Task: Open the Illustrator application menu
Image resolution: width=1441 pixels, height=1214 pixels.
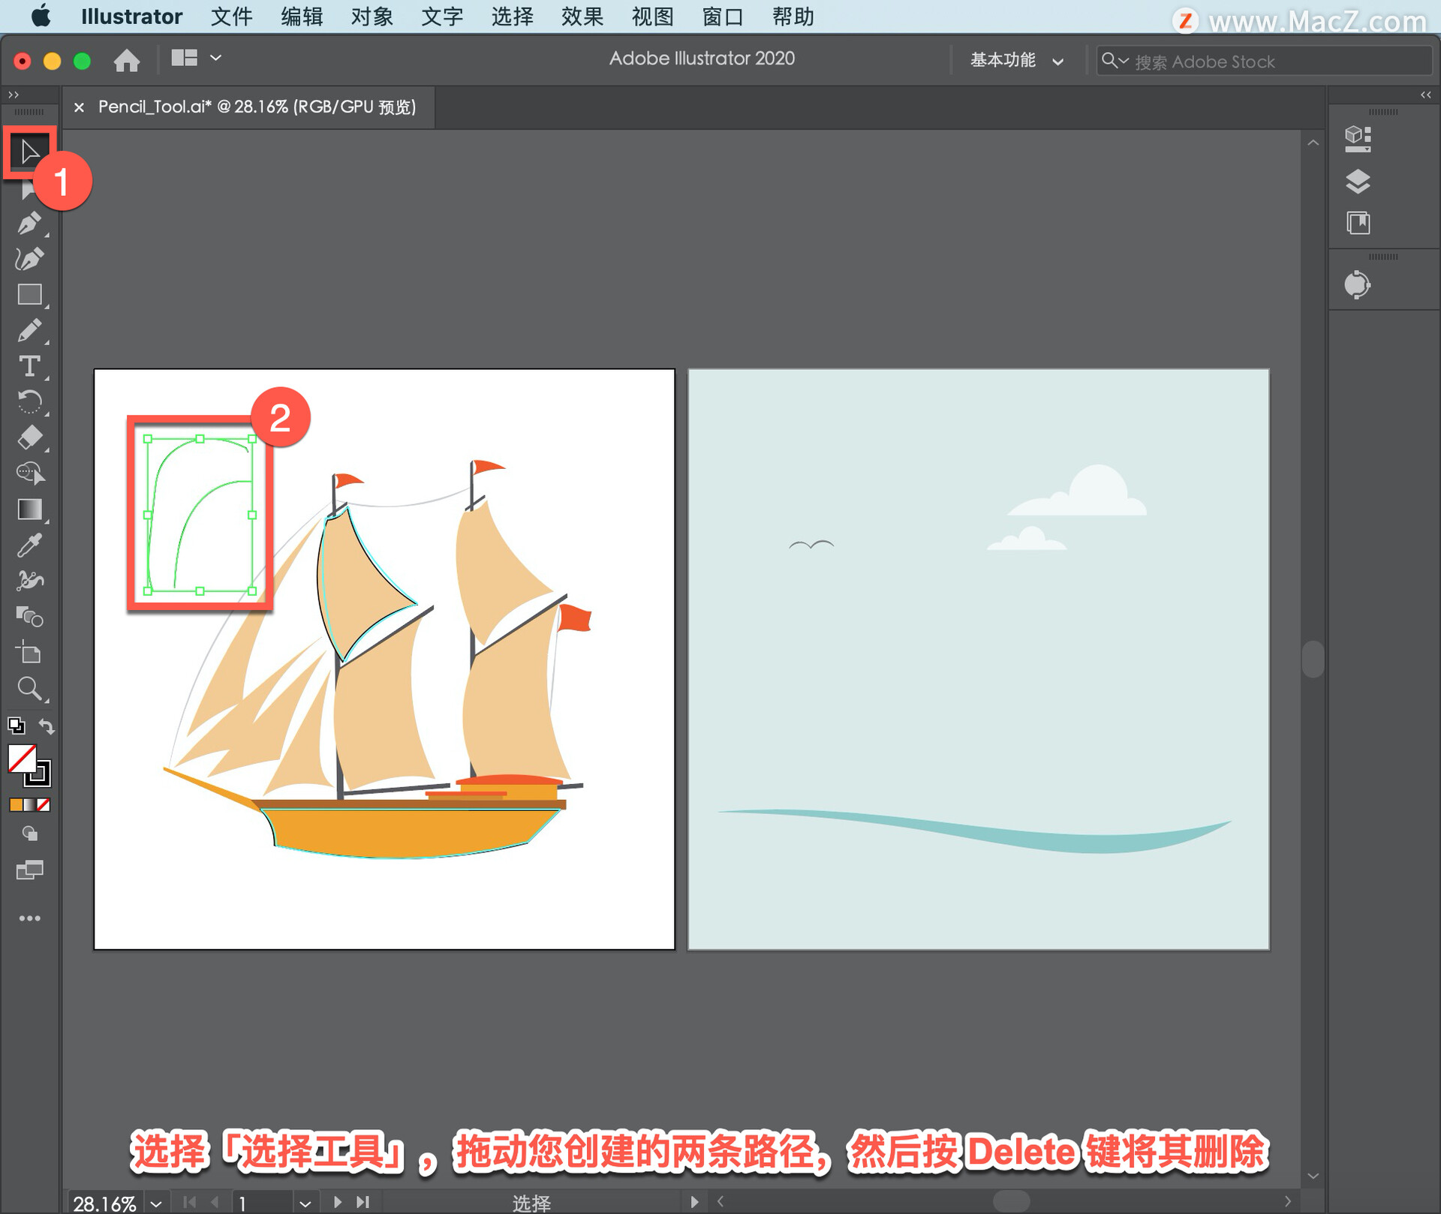Action: point(131,17)
